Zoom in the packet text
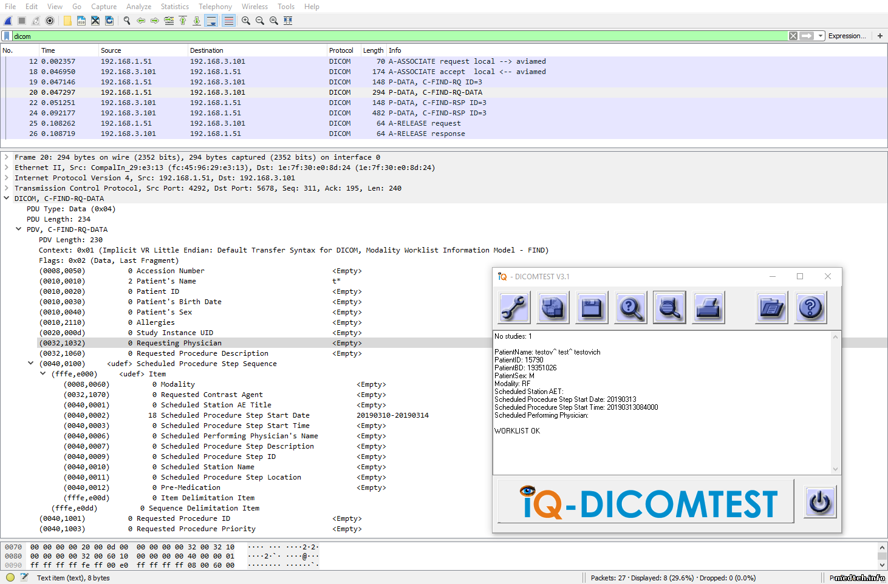Screen dimensions: 888x584 (246, 21)
